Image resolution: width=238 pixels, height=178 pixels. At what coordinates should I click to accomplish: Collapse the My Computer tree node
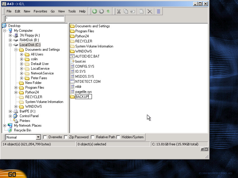tap(4, 31)
